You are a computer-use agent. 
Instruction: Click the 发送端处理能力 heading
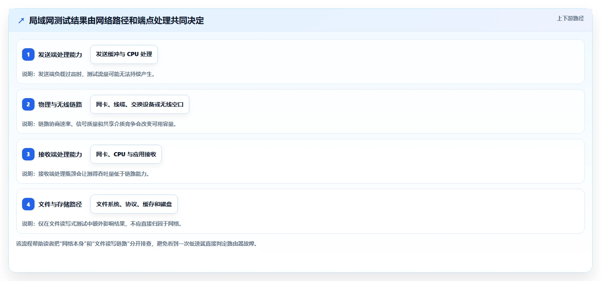pos(60,54)
